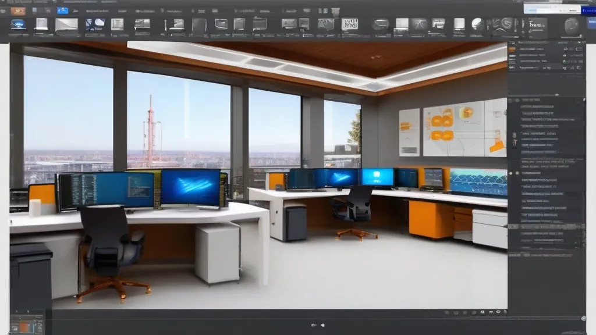Adjust the horizontal slider handle in the right panel
This screenshot has height=335, width=596.
click(x=557, y=95)
